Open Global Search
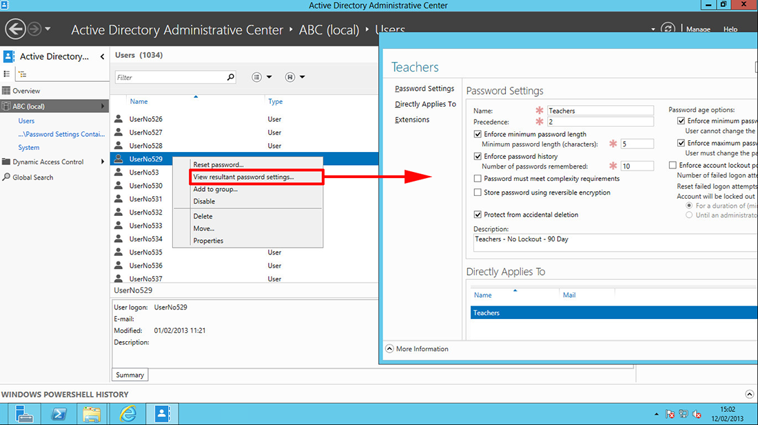 (33, 177)
